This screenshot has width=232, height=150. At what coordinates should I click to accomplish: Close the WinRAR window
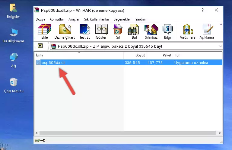coord(216,10)
